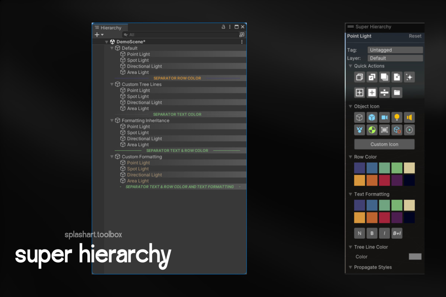Select the SEPARATOR ROW COLOR row
Screen dimensions: 446x297
[x=177, y=78]
